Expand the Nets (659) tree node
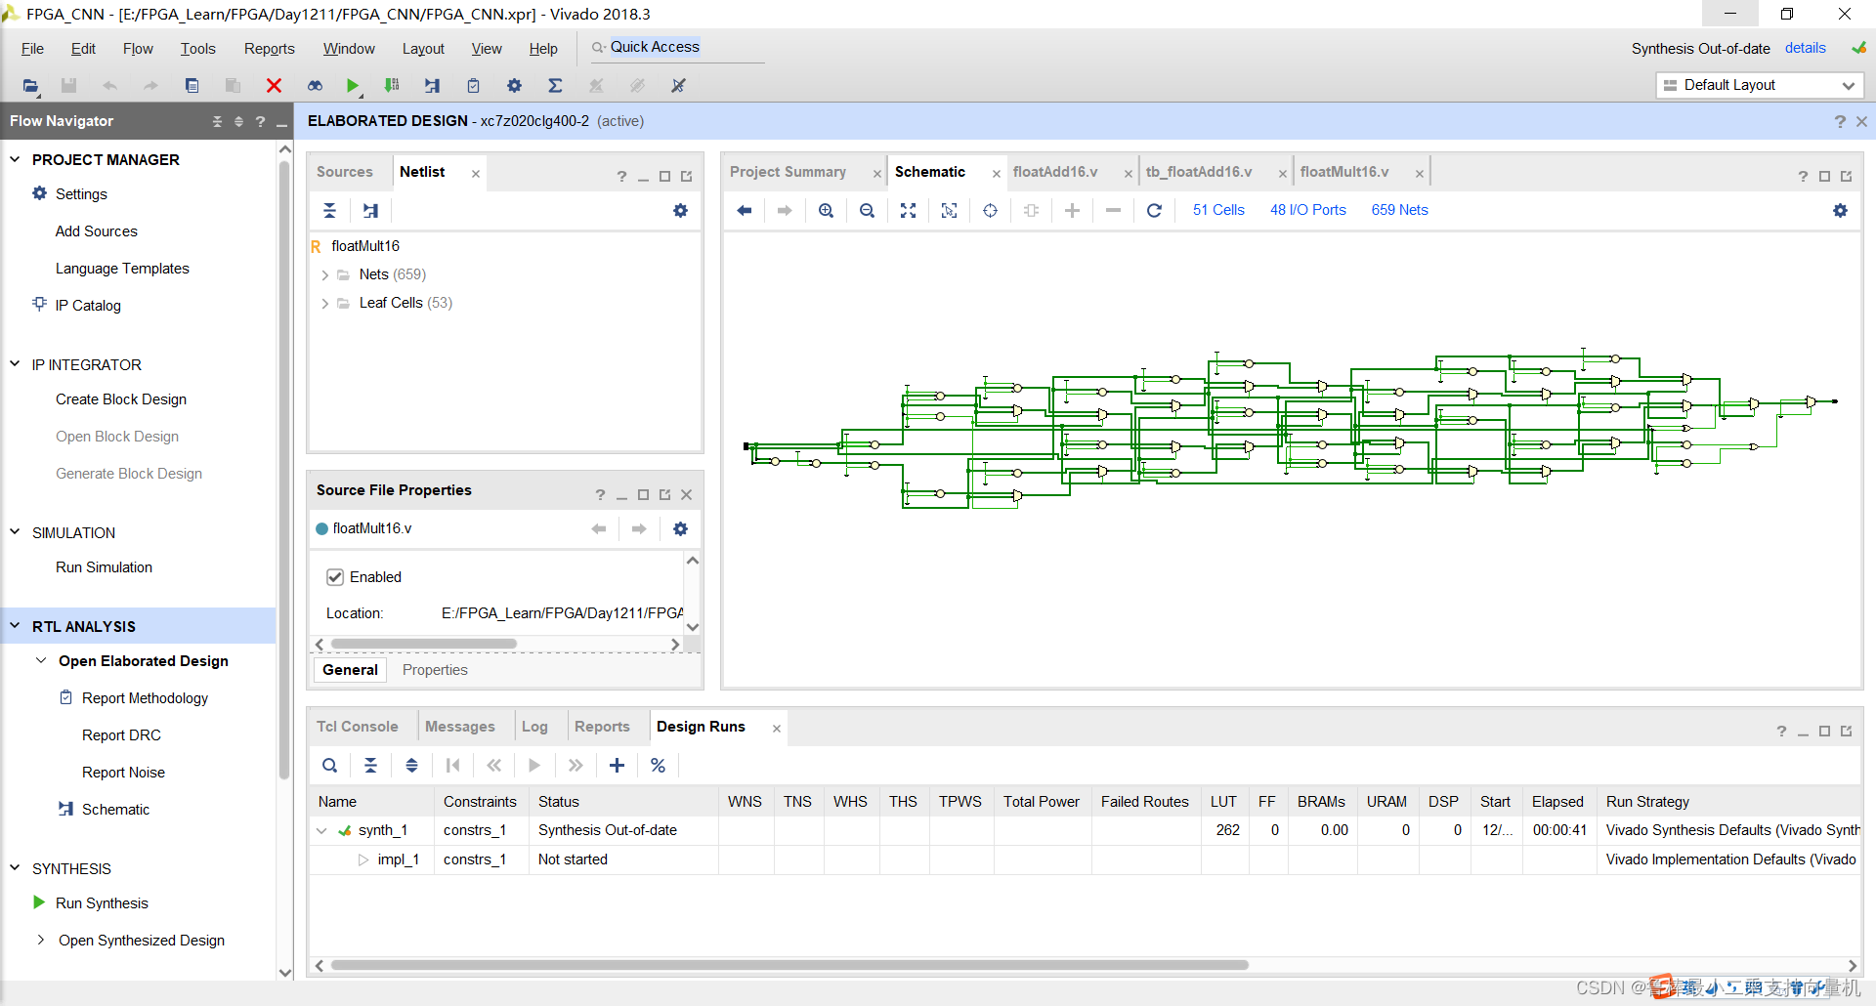This screenshot has width=1876, height=1006. (324, 275)
